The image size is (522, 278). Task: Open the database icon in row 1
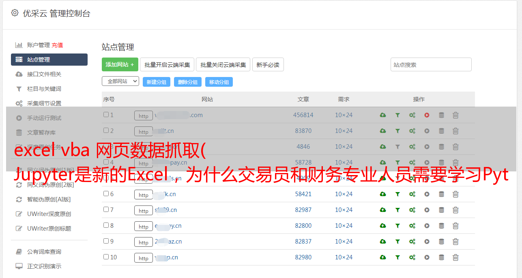point(441,115)
